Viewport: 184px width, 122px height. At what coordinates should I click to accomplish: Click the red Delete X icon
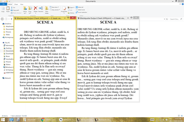[35, 9]
